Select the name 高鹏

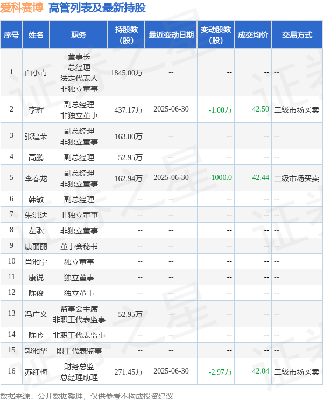pos(36,157)
